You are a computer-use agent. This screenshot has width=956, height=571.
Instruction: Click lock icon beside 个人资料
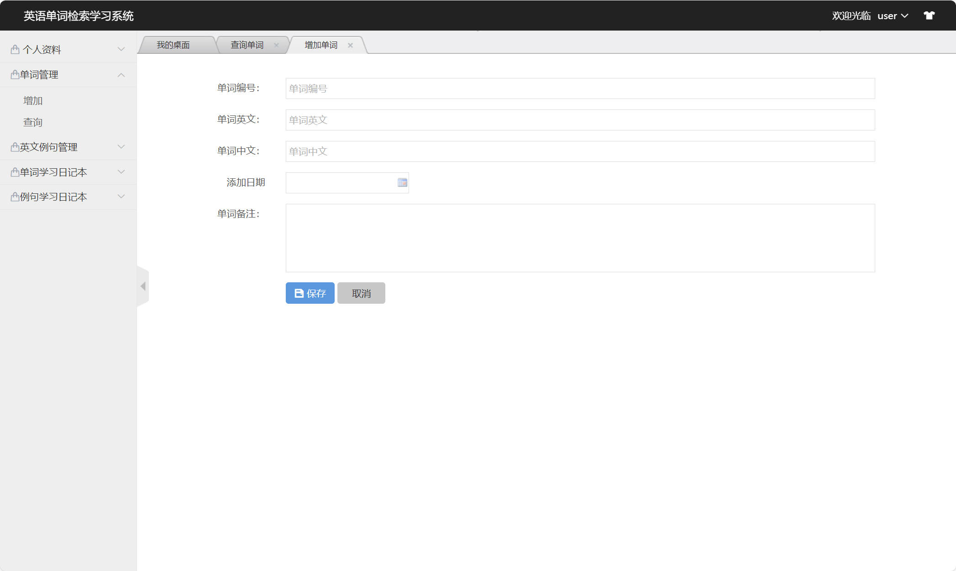click(15, 49)
